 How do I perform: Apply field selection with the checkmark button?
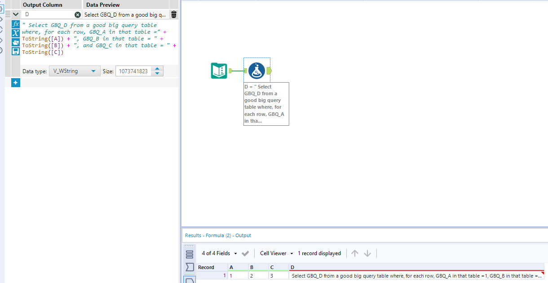[246, 253]
